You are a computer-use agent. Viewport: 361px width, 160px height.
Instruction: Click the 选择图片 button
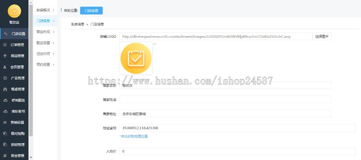click(322, 36)
